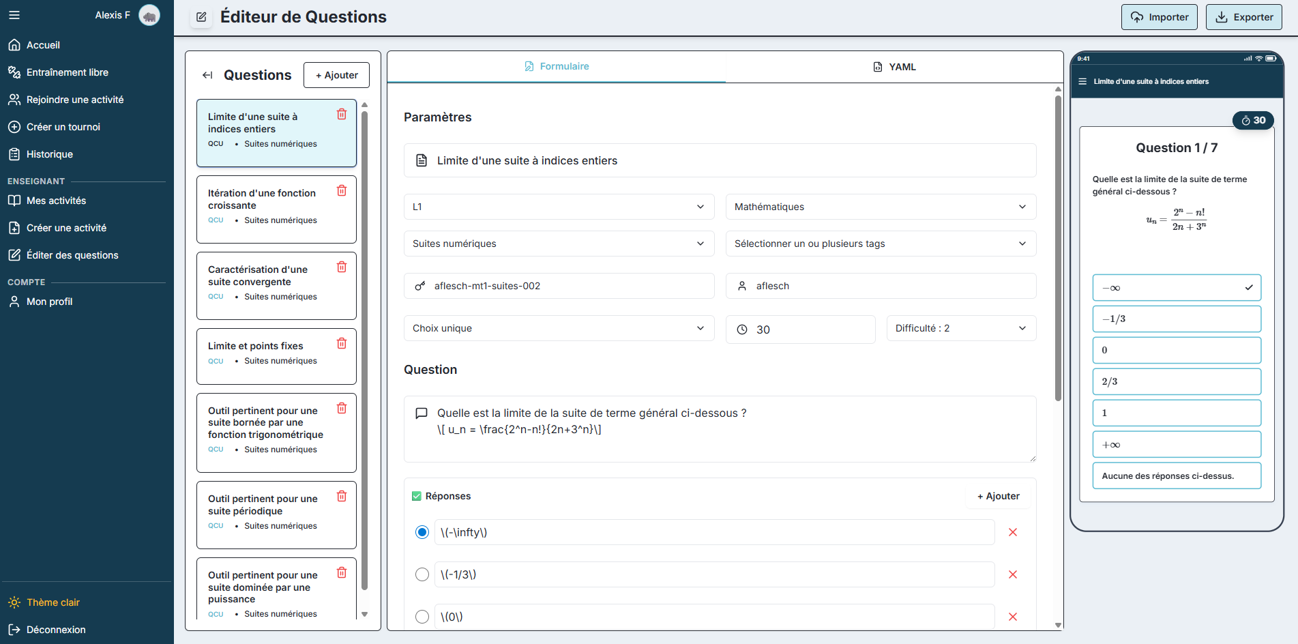Click the sun icon for Thème clair
This screenshot has height=644, width=1298.
point(14,602)
